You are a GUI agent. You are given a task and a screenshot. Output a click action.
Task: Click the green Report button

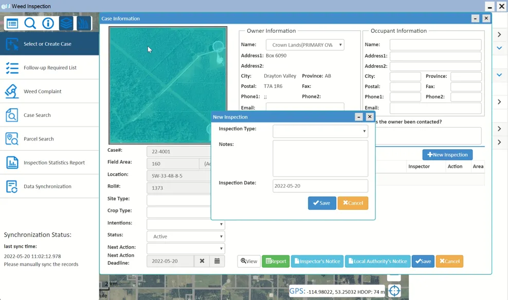pos(276,261)
